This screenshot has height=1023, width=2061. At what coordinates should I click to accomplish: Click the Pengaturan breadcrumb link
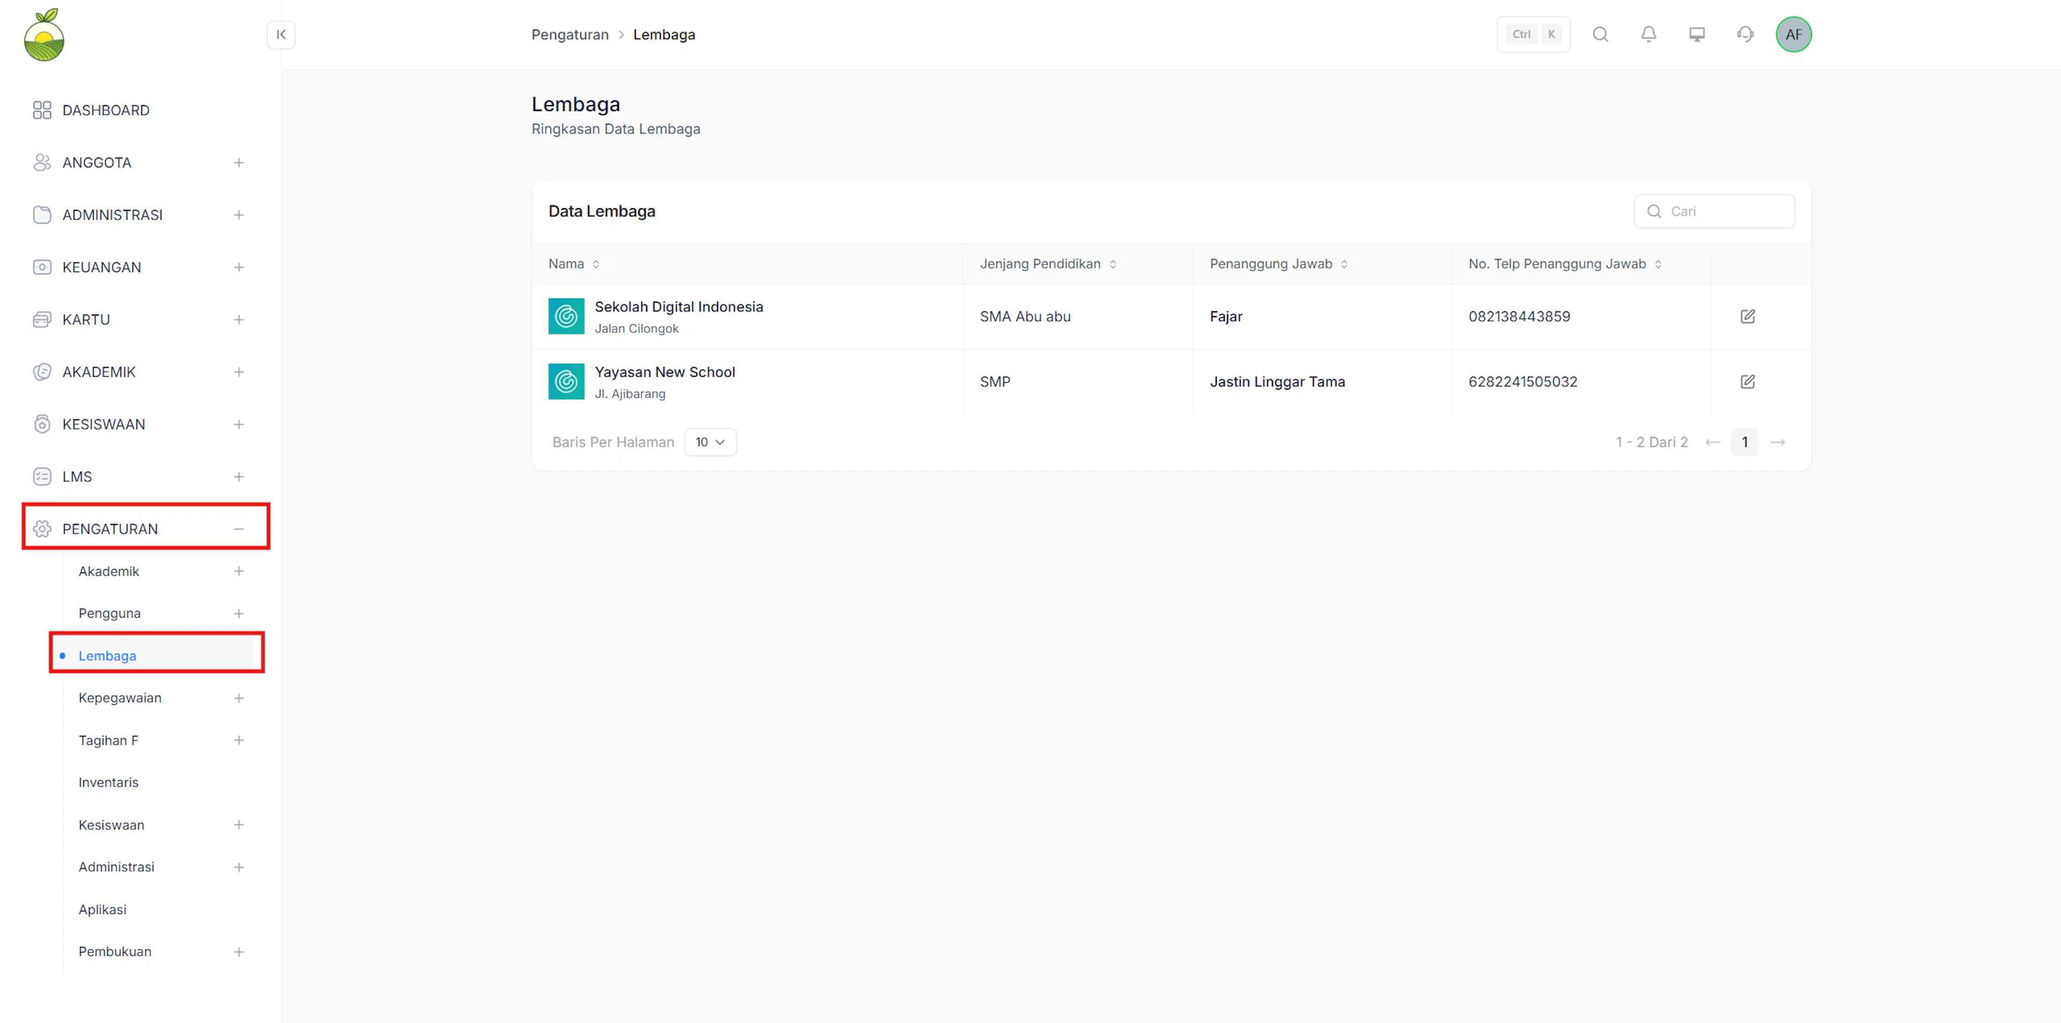click(569, 34)
